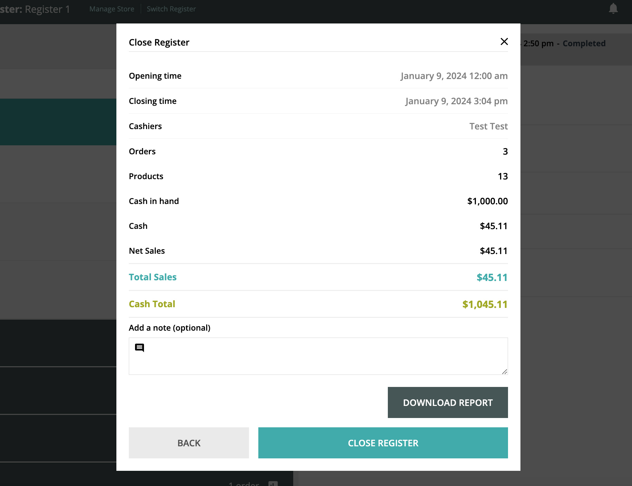Click the Opening time date value
Viewport: 632px width, 486px height.
[x=454, y=76]
